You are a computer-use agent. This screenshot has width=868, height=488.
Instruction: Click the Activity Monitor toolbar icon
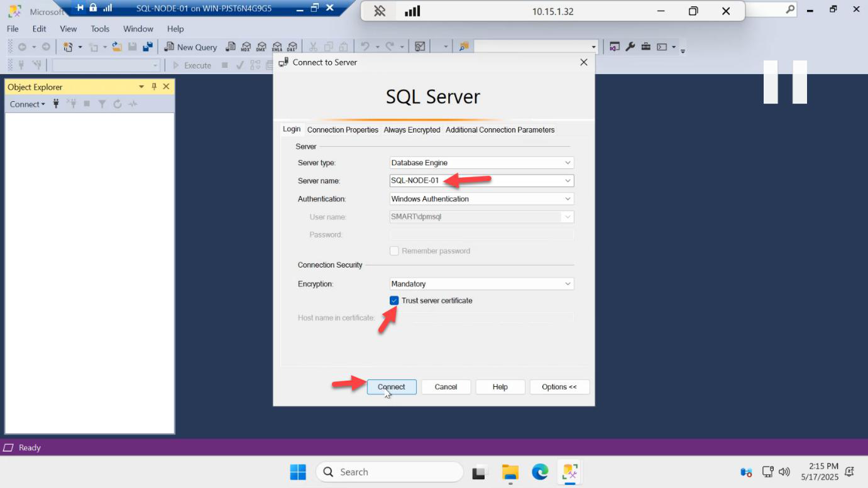pyautogui.click(x=420, y=47)
